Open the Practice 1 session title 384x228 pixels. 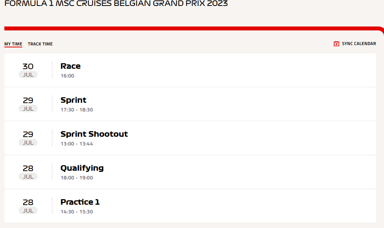pyautogui.click(x=80, y=202)
